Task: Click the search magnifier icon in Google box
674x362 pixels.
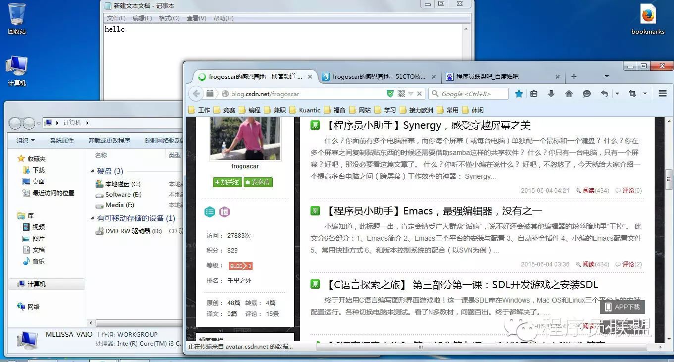Action: (x=435, y=94)
